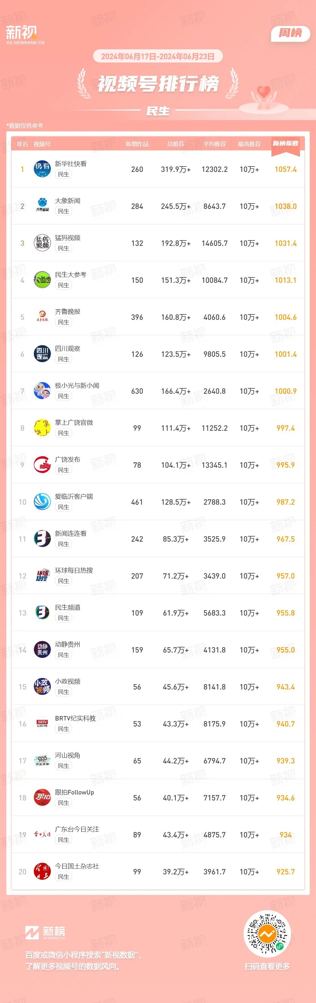Click the green 民生大参考 avatar
This screenshot has height=1003, width=316.
tap(42, 280)
